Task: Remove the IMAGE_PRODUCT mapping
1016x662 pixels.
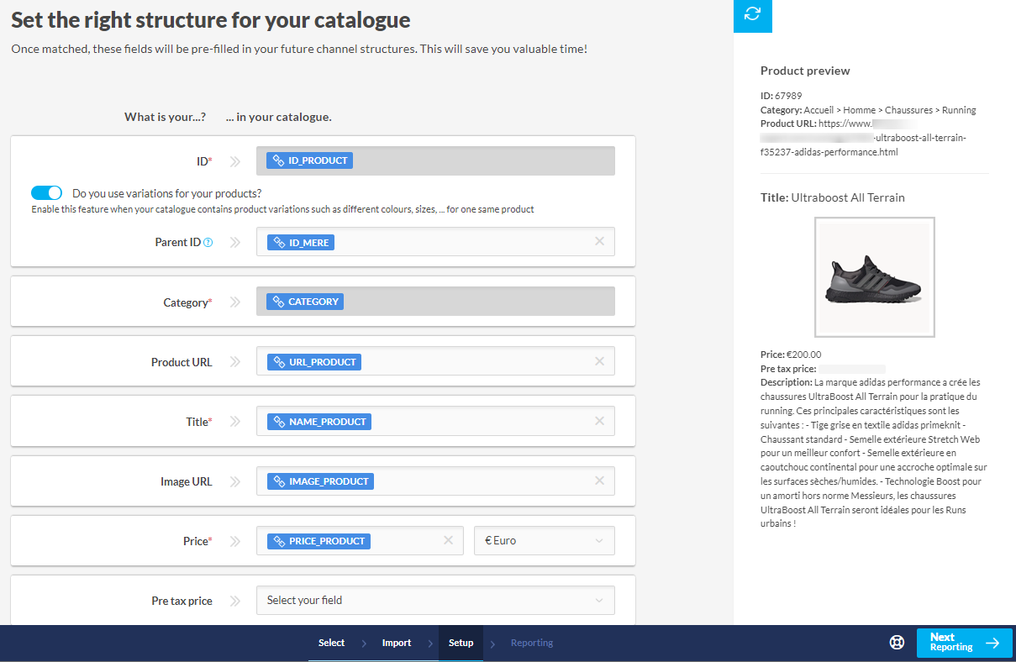Action: tap(599, 481)
